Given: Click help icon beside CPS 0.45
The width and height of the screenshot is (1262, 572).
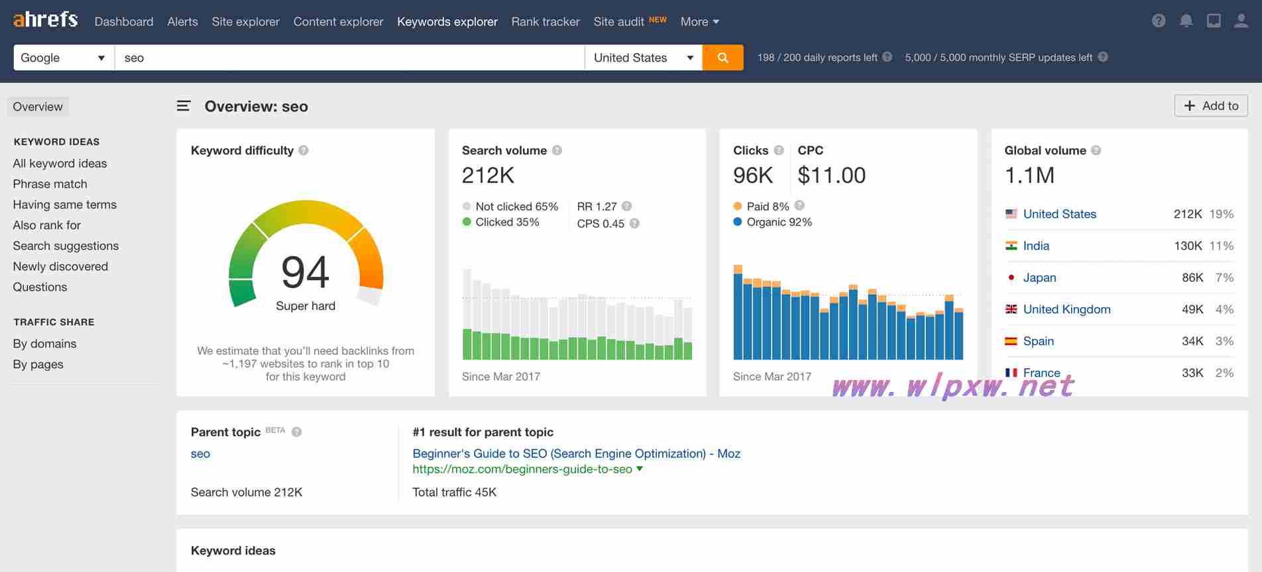Looking at the screenshot, I should (634, 223).
